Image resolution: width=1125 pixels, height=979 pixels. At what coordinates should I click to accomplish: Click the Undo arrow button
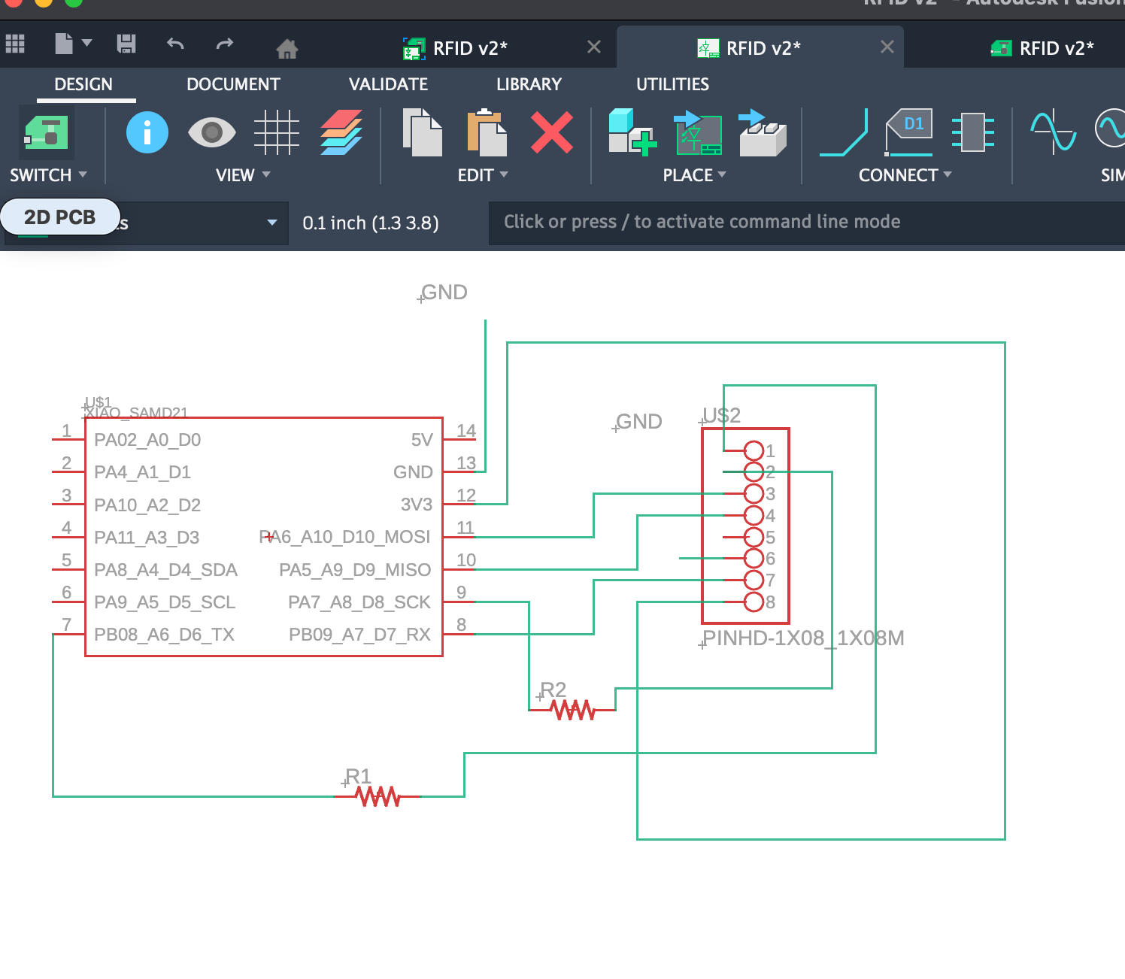point(175,44)
